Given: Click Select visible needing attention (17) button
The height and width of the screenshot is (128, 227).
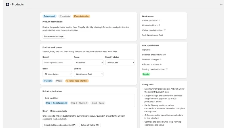Looking at the screenshot, I should coord(60,125).
